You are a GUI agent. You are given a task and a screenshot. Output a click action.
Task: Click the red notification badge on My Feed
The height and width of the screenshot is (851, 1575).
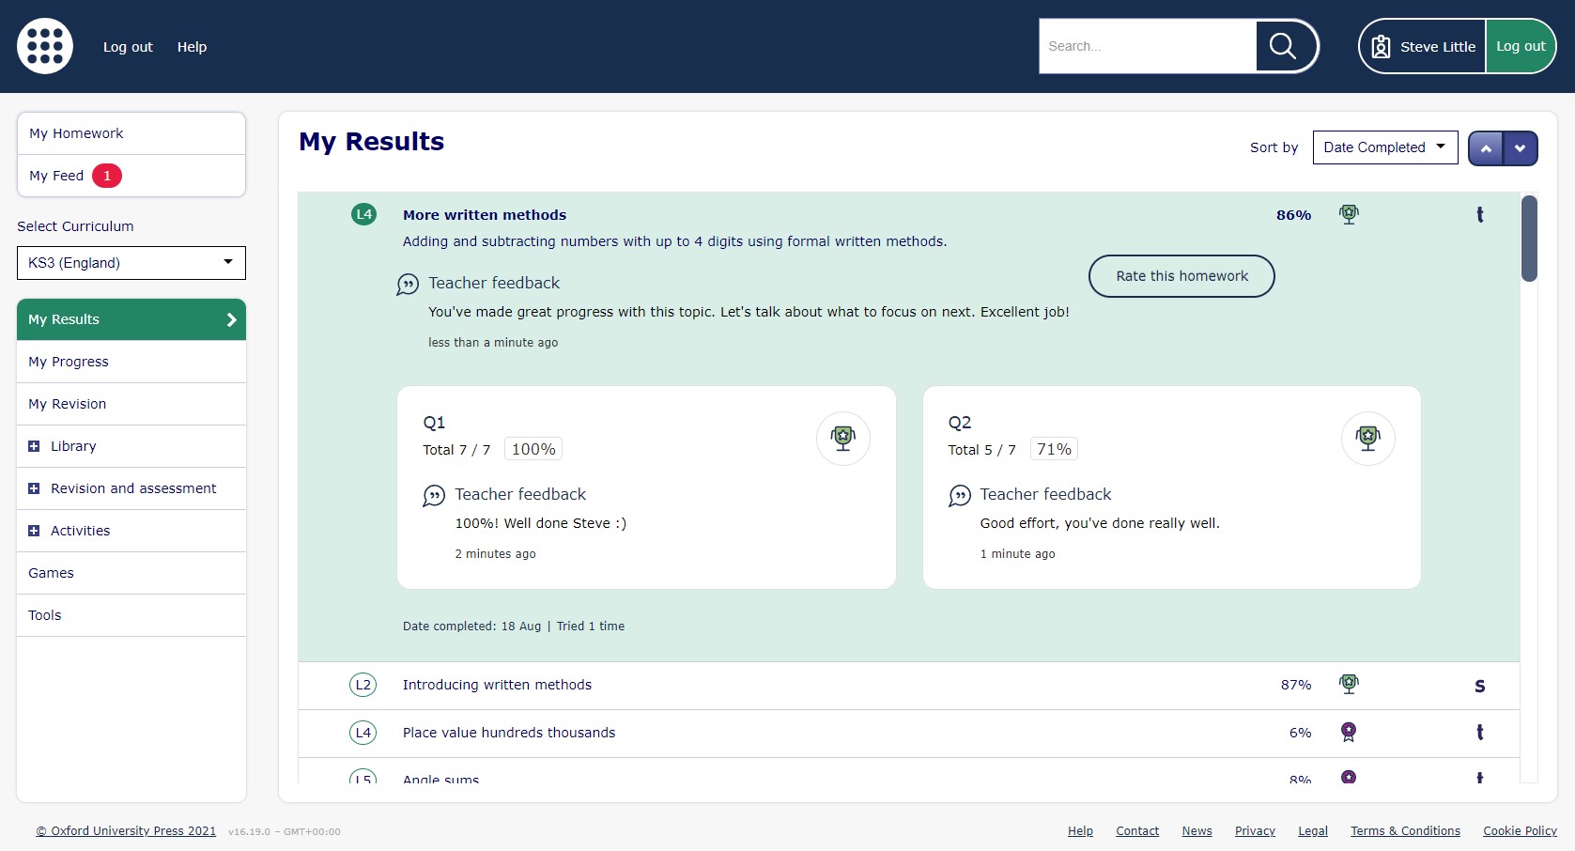click(107, 176)
